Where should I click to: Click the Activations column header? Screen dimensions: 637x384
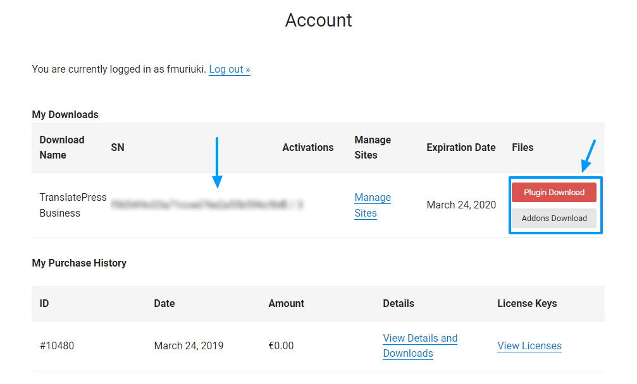308,148
